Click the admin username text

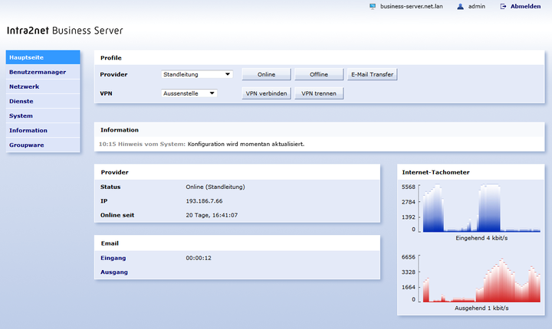tap(477, 6)
